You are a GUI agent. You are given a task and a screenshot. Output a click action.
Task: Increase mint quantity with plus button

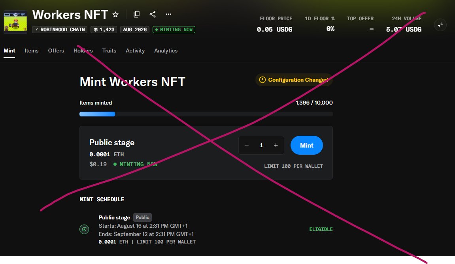click(276, 145)
